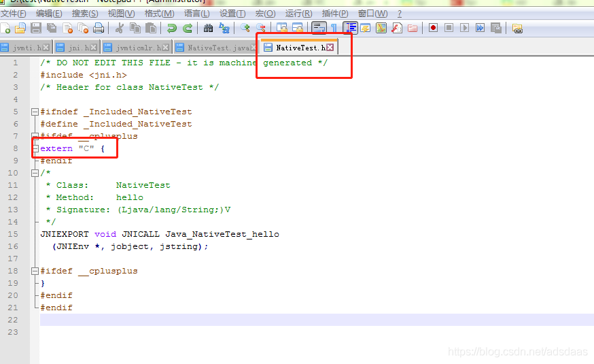This screenshot has height=364, width=594.
Task: Save the current file with the floppy icon
Action: click(36, 28)
